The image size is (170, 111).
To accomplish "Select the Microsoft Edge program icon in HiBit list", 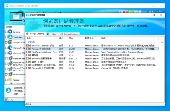I will pos(10,48).
